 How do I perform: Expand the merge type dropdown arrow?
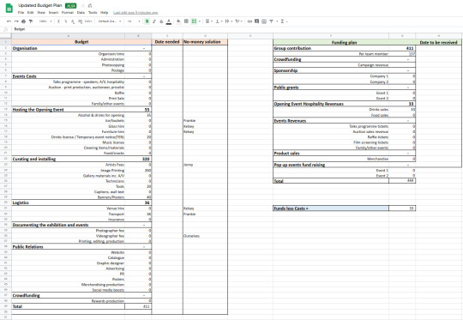200,21
